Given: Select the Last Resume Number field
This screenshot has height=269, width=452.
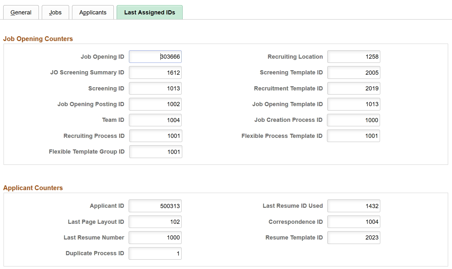Looking at the screenshot, I should [155, 238].
